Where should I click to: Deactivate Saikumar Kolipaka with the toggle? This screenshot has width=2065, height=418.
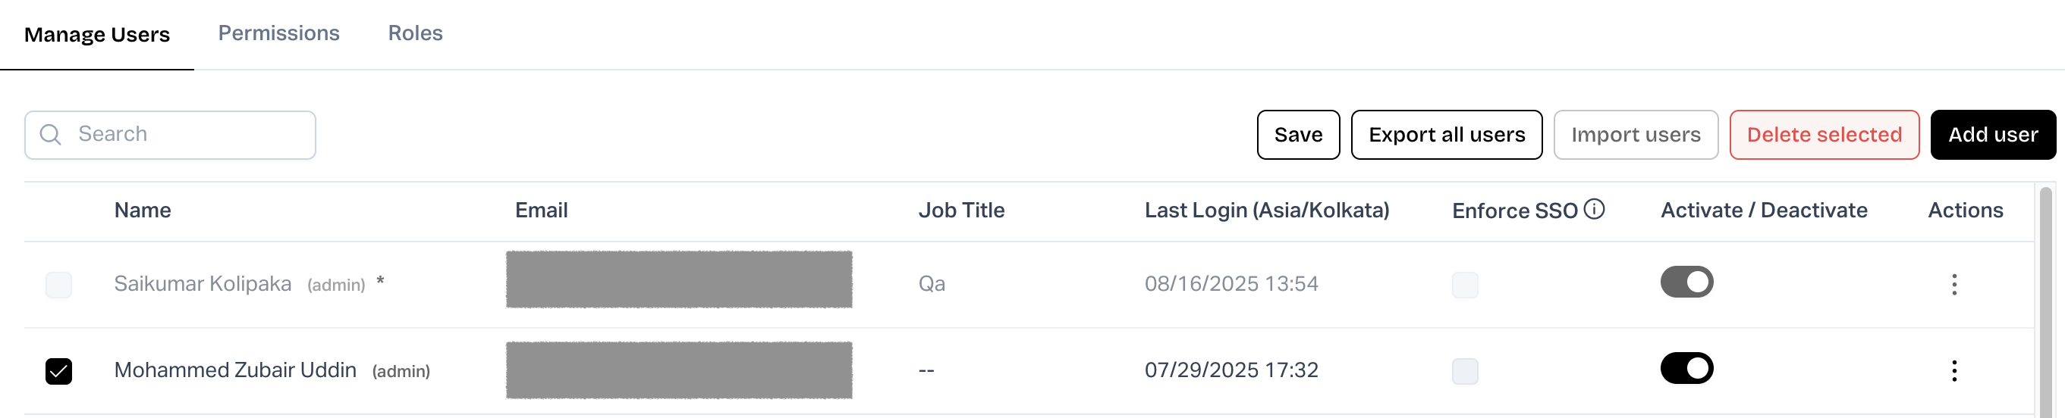click(x=1686, y=282)
